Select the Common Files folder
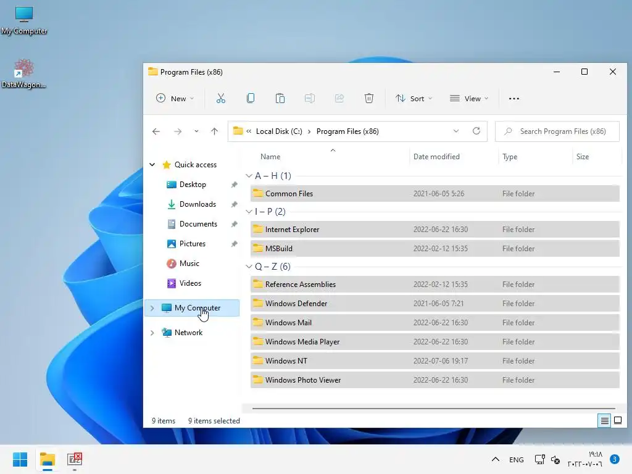This screenshot has width=632, height=474. tap(435, 193)
